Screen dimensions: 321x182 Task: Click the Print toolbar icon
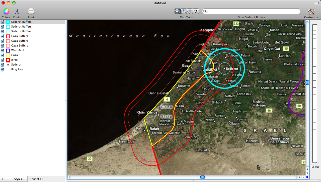coord(31,11)
